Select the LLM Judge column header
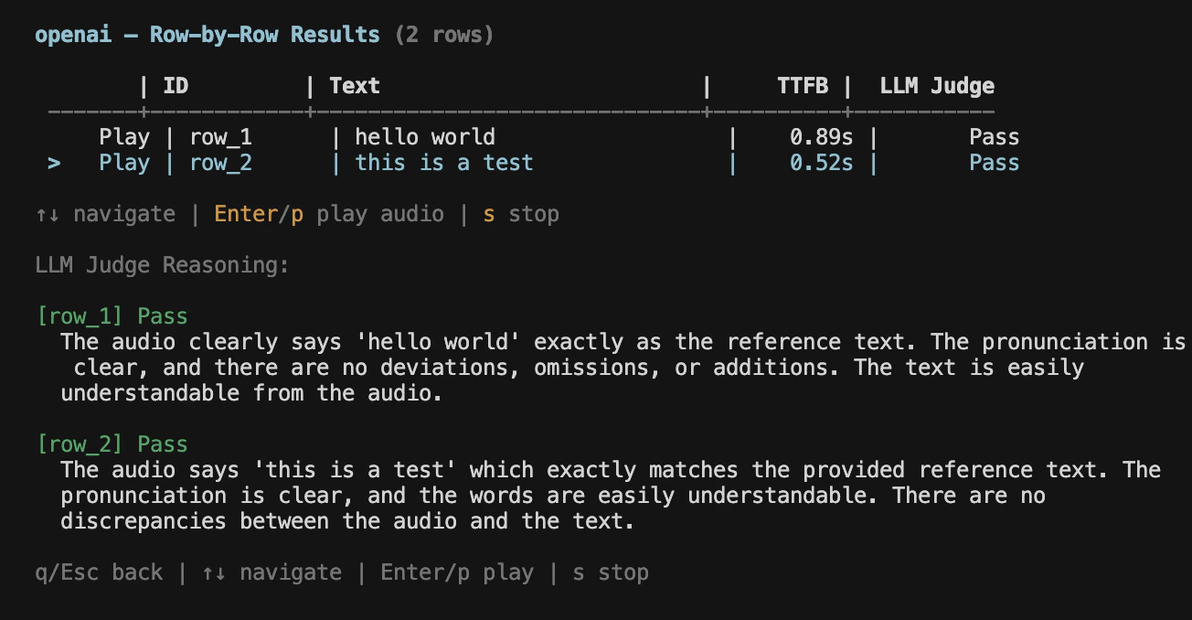The image size is (1192, 620). pos(936,85)
